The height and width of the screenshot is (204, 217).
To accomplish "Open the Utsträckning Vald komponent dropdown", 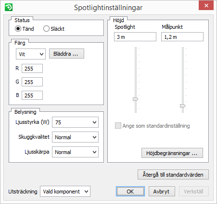I will (x=65, y=192).
